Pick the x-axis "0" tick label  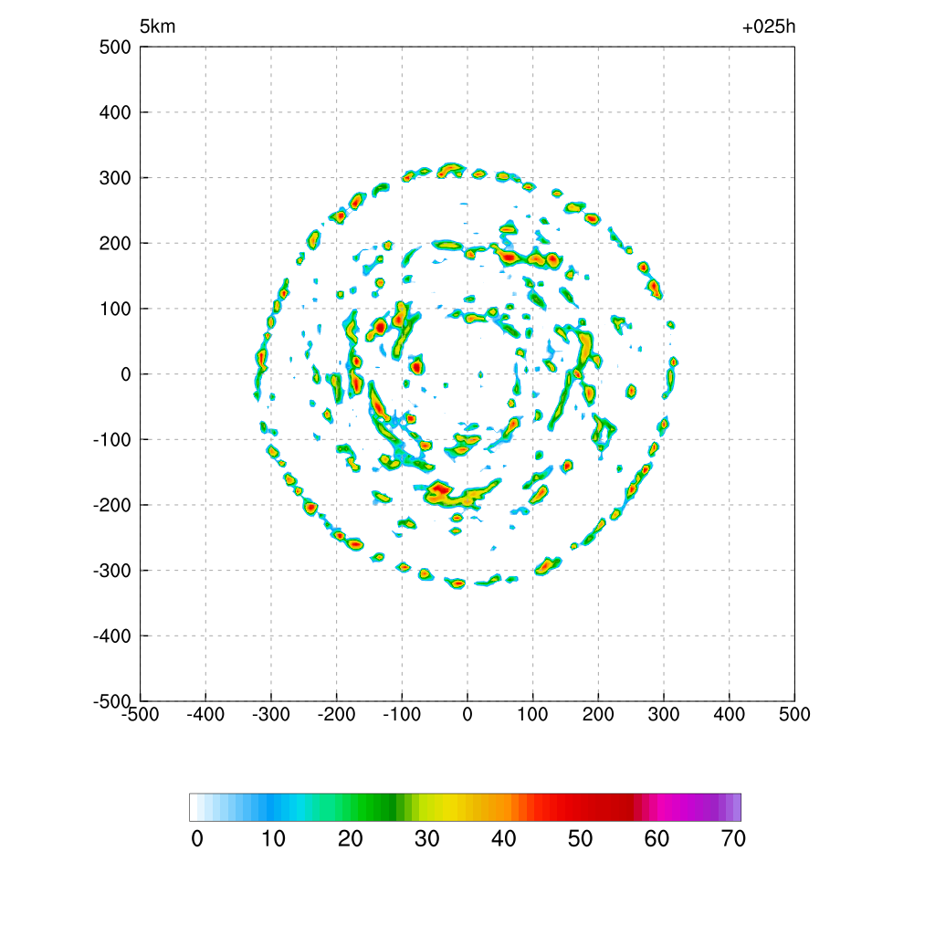(467, 714)
